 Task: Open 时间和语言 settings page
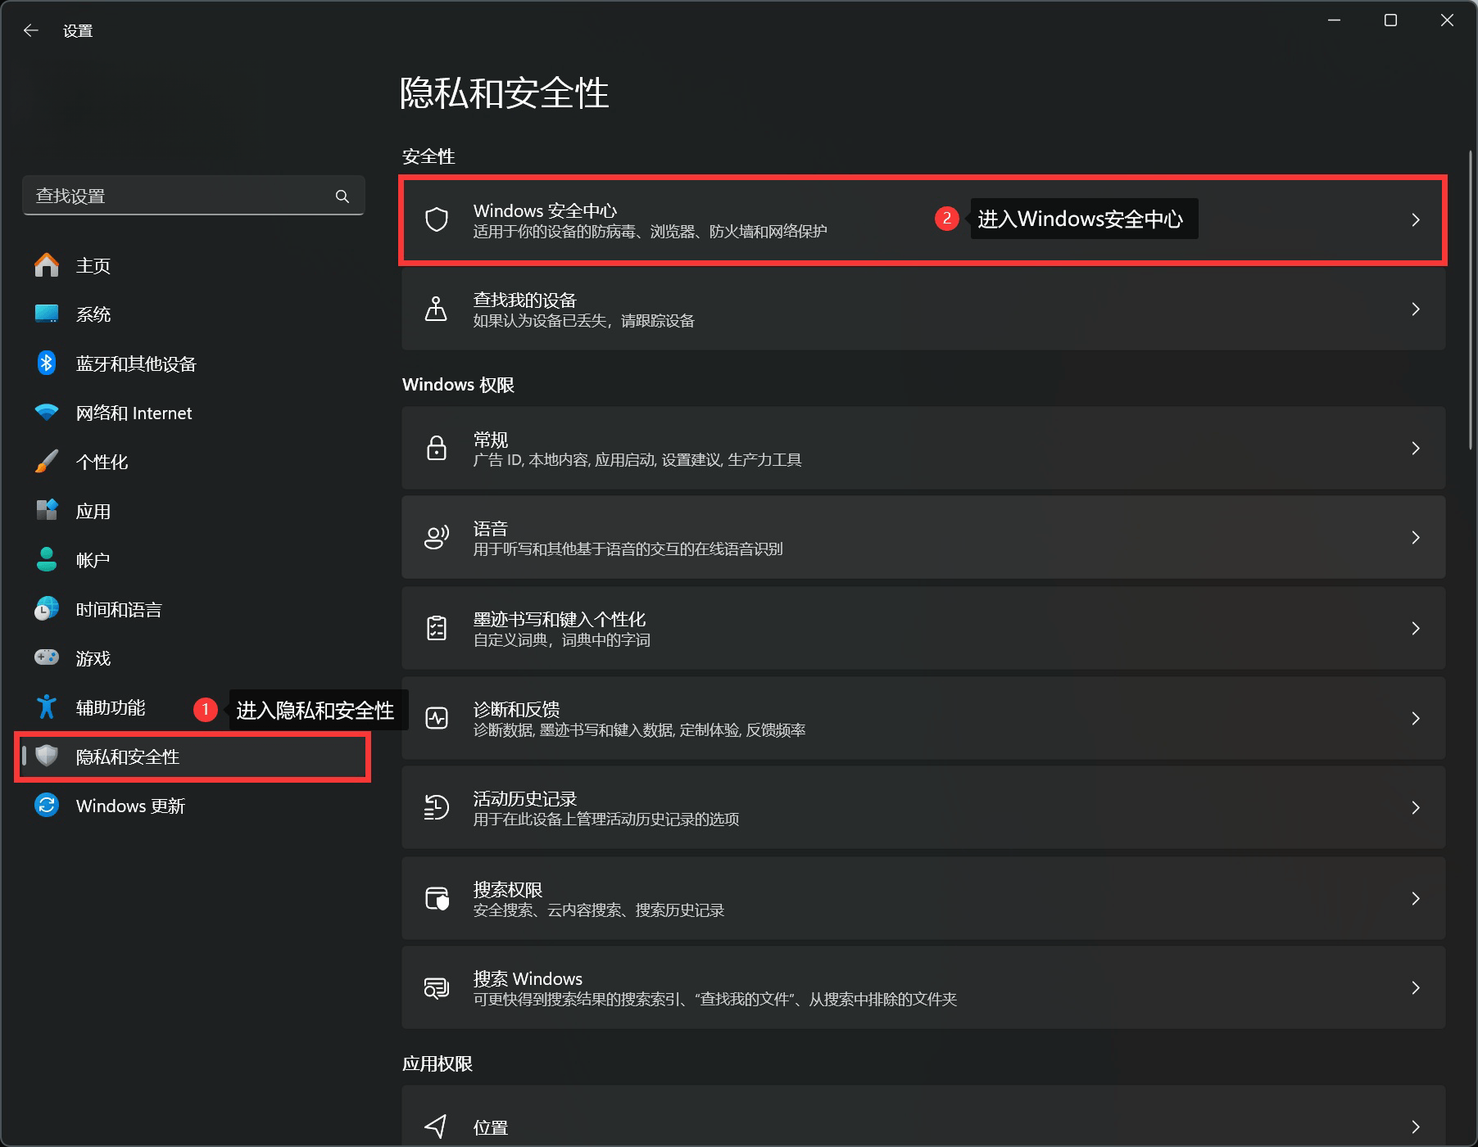[x=119, y=610]
